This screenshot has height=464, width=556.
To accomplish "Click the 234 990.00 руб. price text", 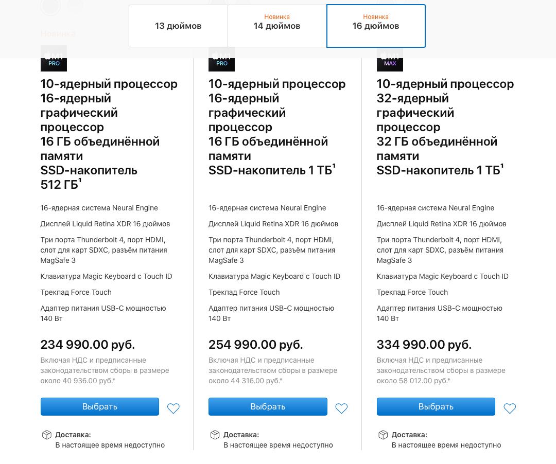I will click(88, 344).
